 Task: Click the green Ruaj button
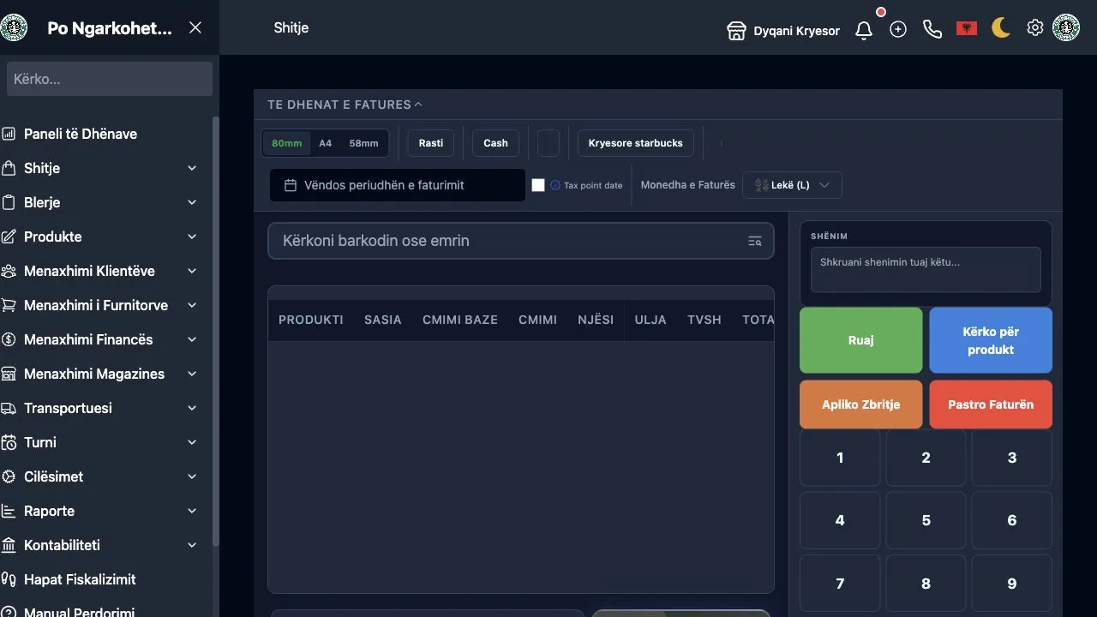861,340
